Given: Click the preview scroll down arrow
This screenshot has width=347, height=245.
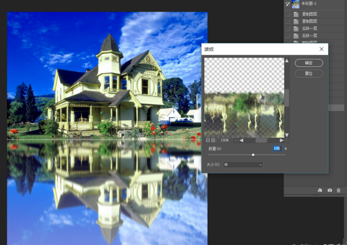Looking at the screenshot, I should [287, 135].
